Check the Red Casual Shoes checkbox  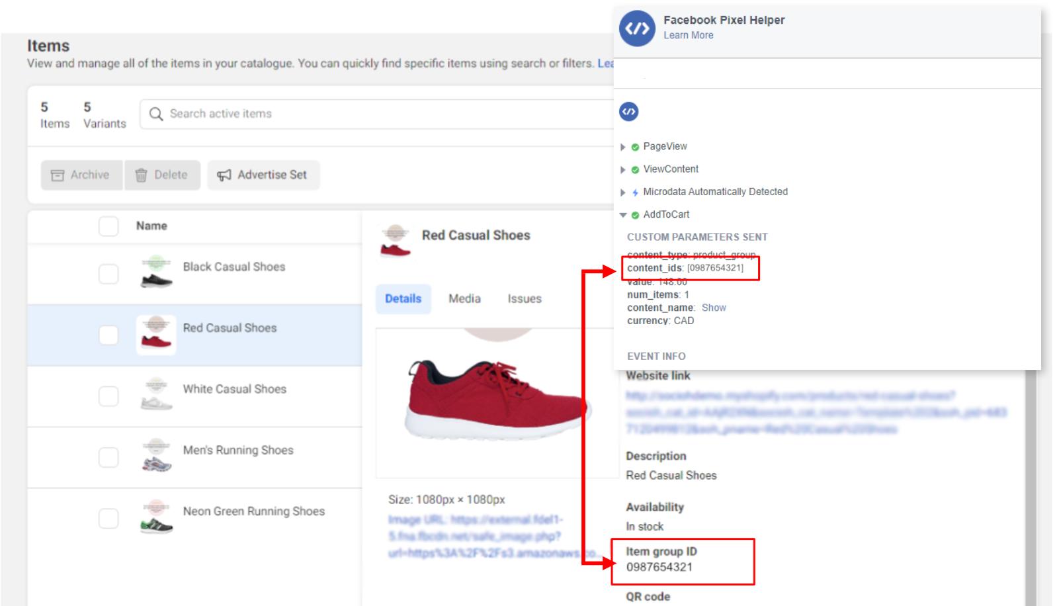(x=108, y=335)
